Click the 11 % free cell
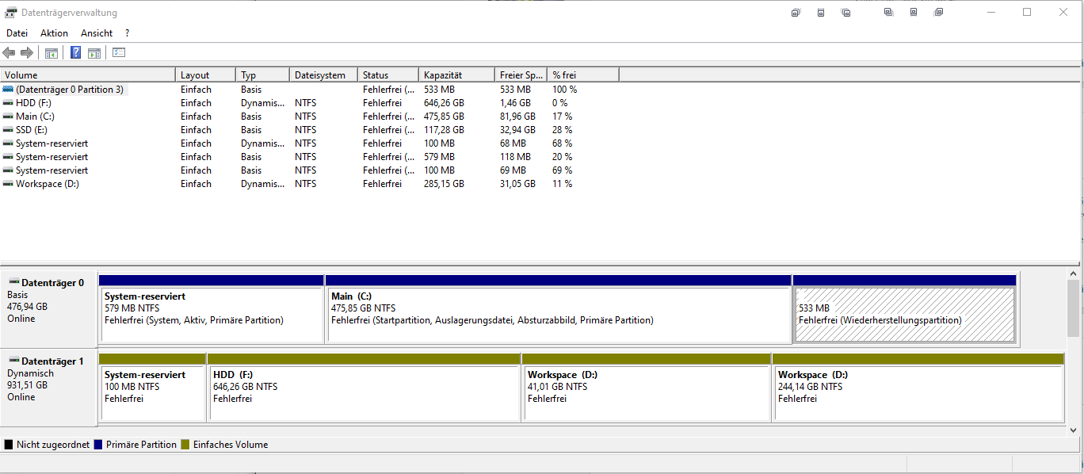The height and width of the screenshot is (474, 1084). click(x=563, y=184)
